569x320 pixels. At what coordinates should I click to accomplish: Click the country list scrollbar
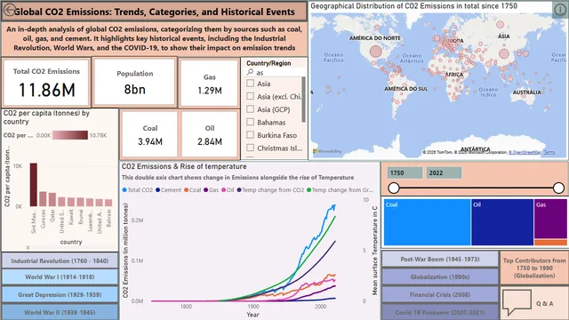coord(303,100)
